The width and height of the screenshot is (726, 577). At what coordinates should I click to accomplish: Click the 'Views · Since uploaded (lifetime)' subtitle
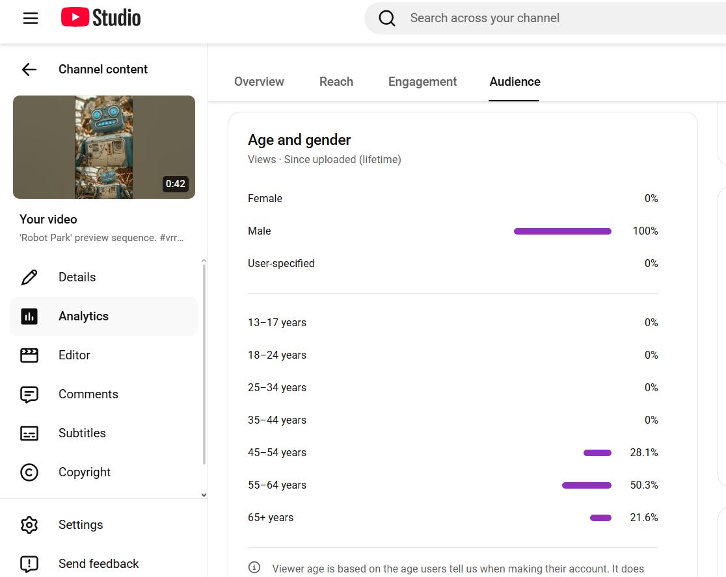(x=324, y=159)
